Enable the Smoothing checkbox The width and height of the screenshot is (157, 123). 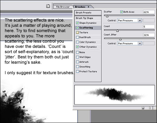click(x=77, y=67)
